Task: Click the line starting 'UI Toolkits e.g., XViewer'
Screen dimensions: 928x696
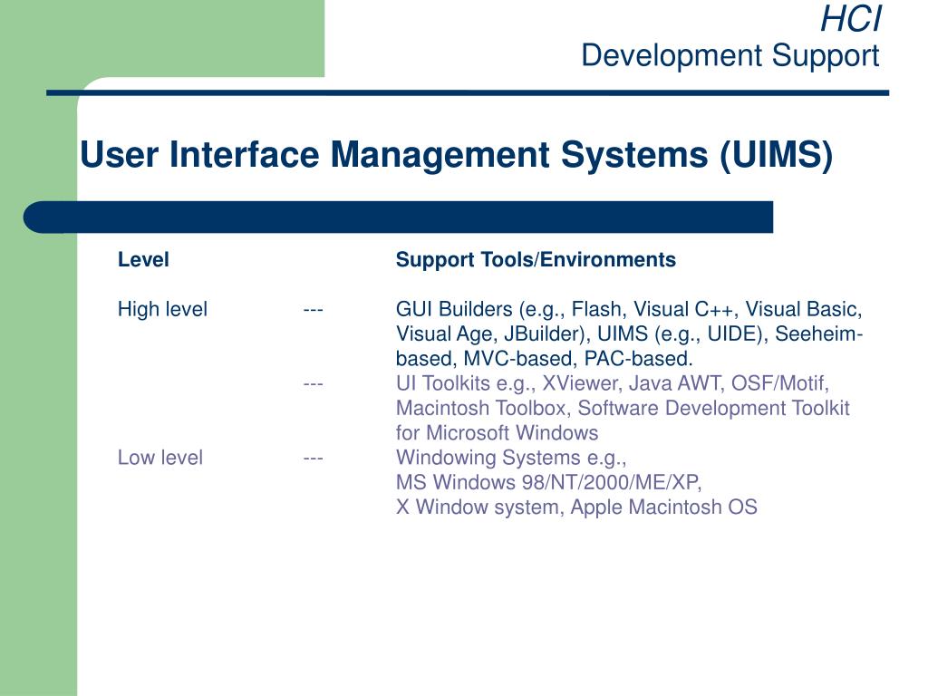Action: click(x=612, y=383)
